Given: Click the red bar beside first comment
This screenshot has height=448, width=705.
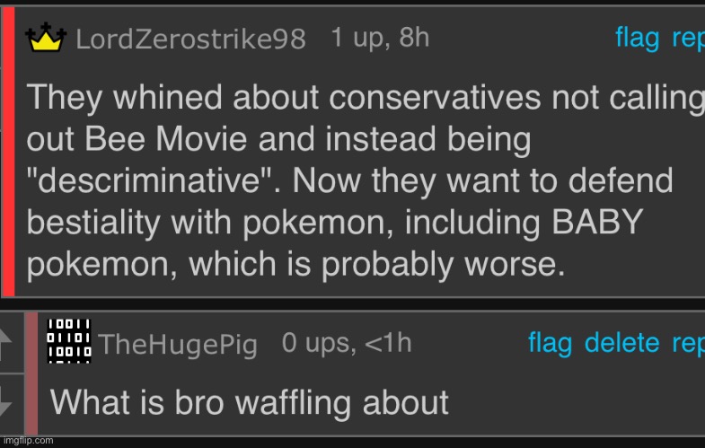Looking at the screenshot, I should [x=9, y=152].
